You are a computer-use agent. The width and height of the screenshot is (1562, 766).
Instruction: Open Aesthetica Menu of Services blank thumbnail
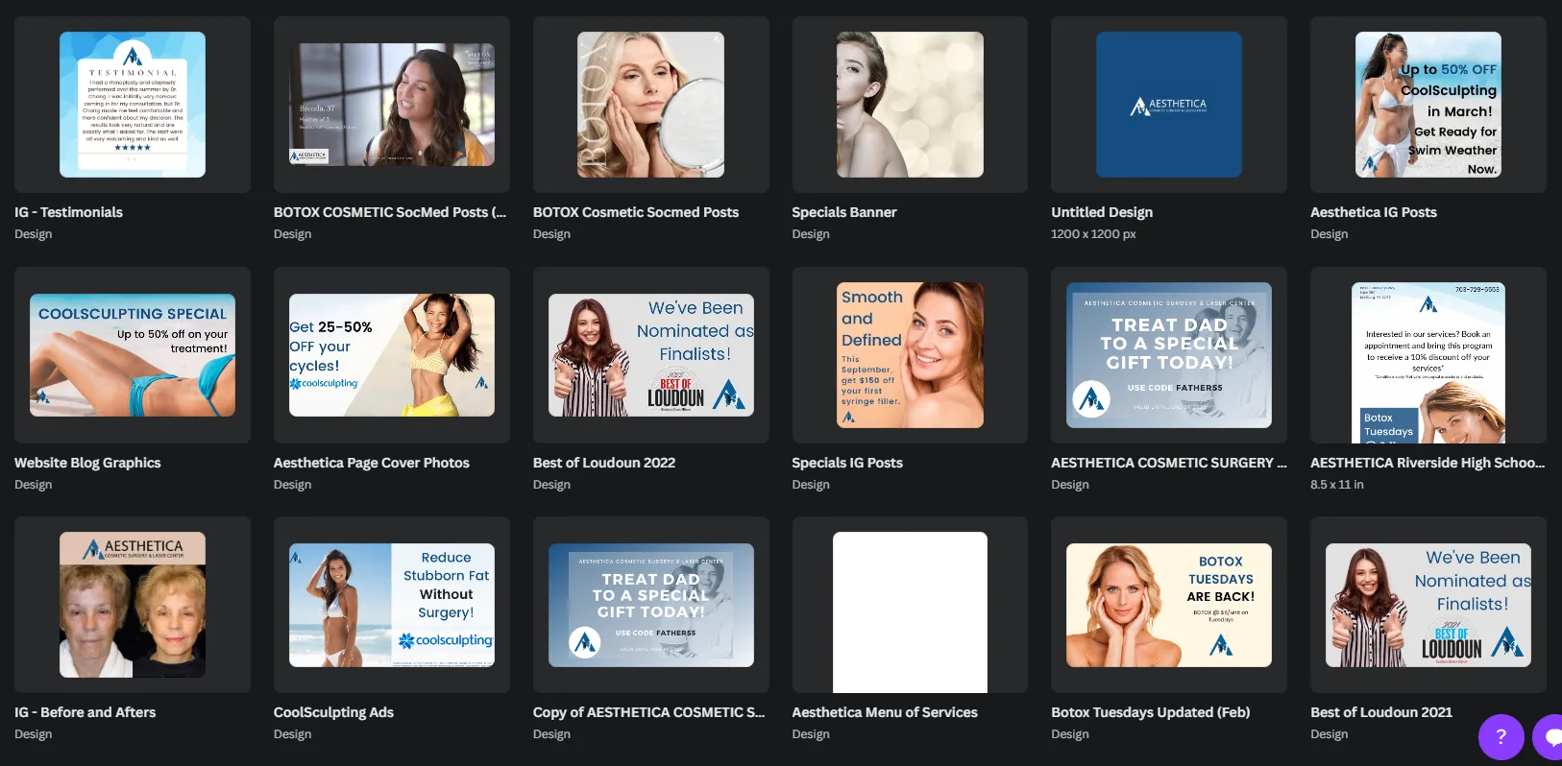click(x=910, y=612)
